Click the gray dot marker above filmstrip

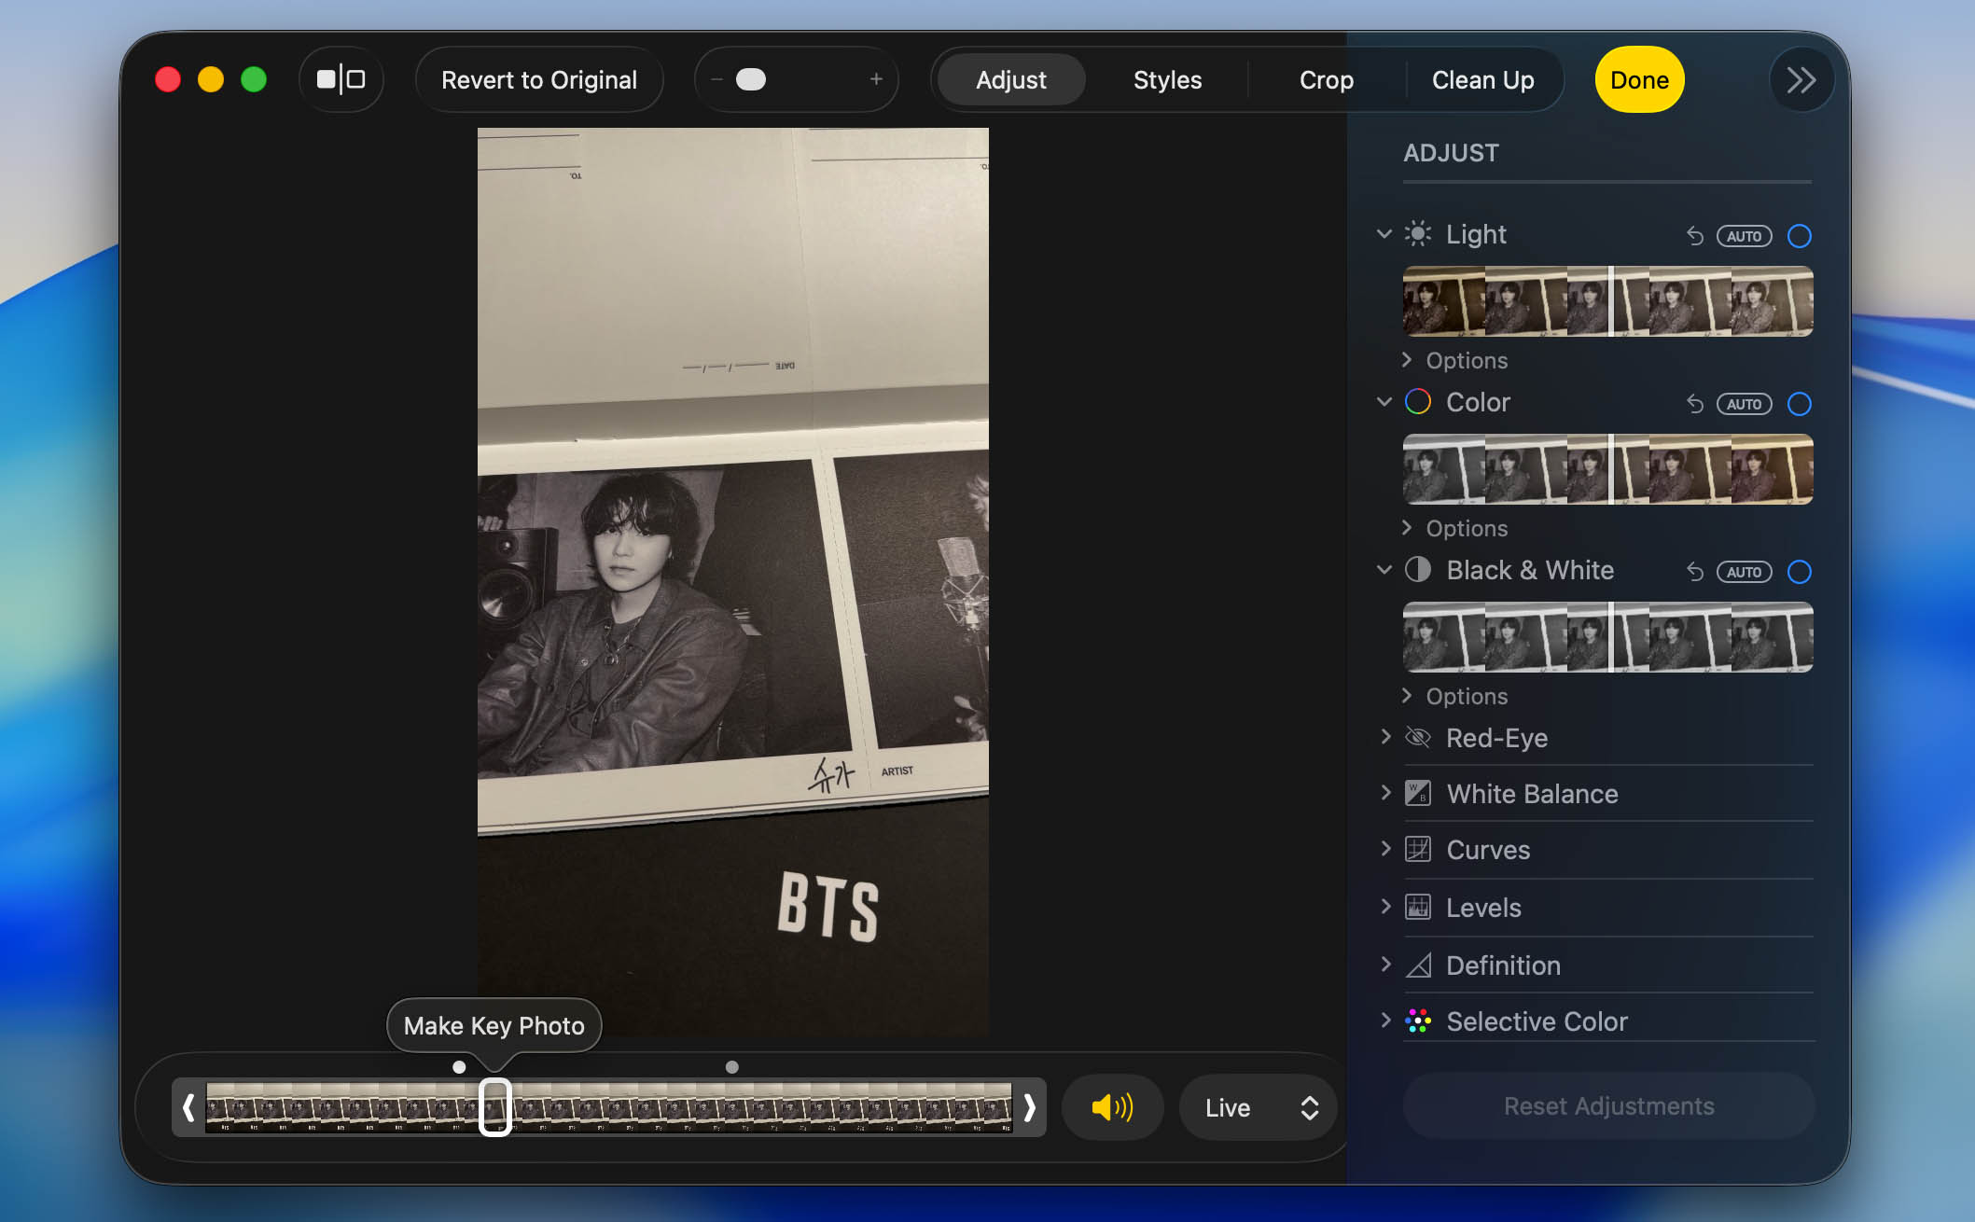coord(732,1067)
